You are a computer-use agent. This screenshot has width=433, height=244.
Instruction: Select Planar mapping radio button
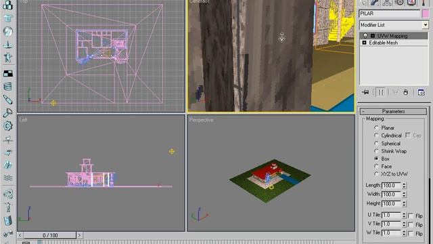pyautogui.click(x=376, y=128)
